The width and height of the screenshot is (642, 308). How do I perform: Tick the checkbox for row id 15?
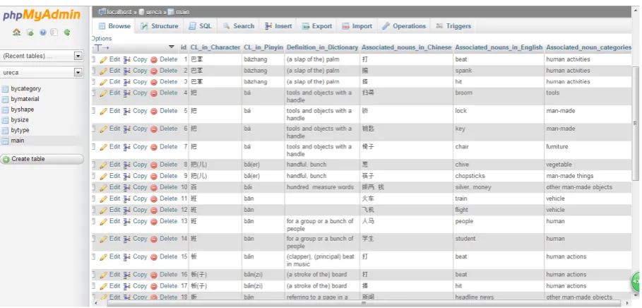pyautogui.click(x=93, y=257)
